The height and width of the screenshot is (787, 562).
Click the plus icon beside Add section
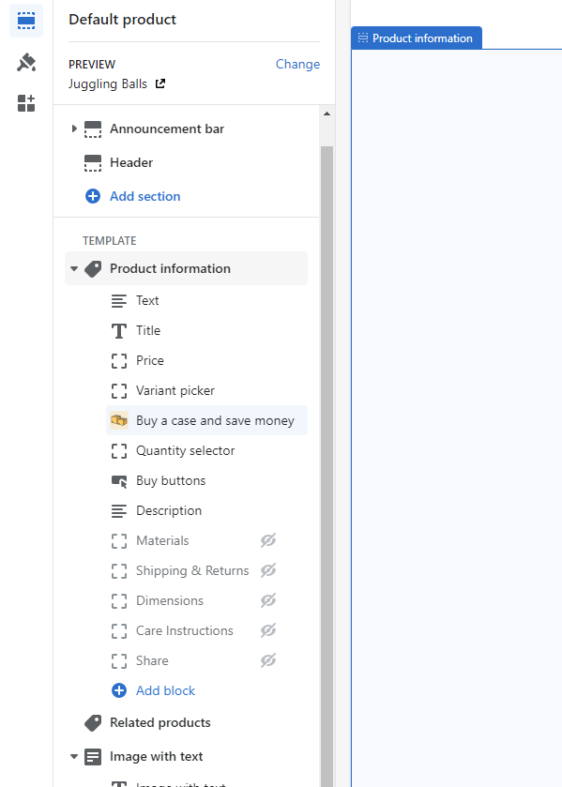(x=93, y=196)
